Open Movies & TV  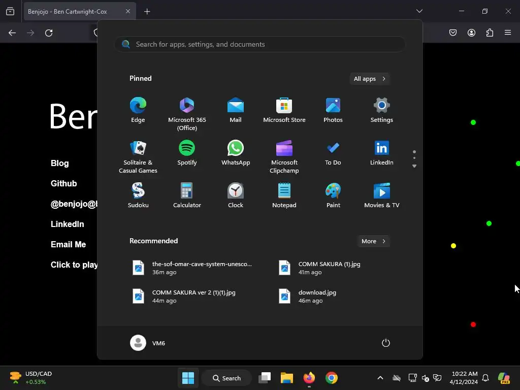[382, 196]
